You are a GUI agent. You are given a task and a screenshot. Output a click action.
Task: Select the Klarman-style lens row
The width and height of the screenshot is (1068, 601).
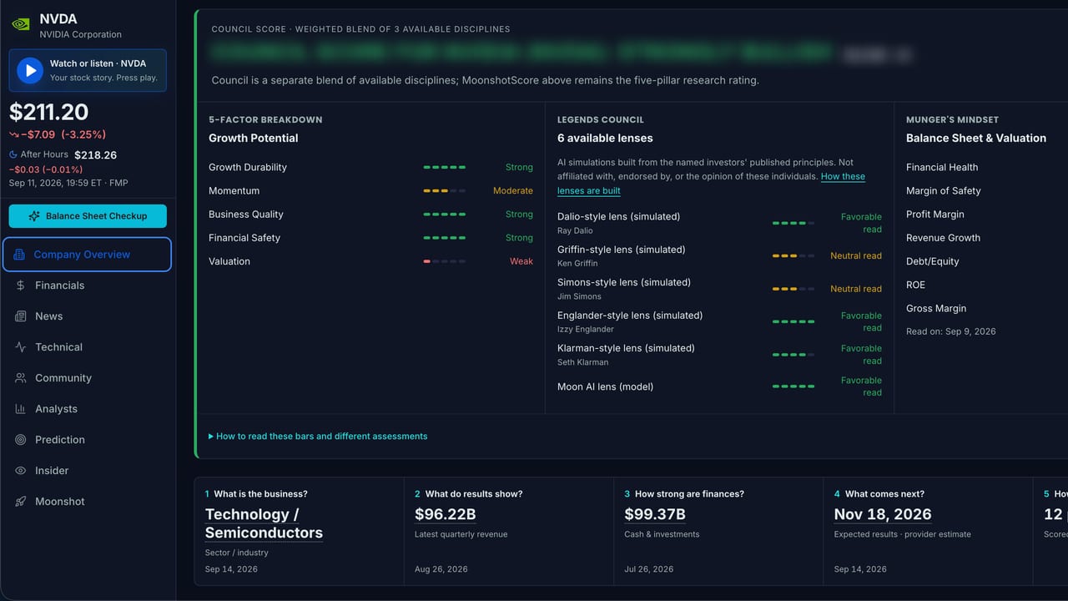point(719,355)
